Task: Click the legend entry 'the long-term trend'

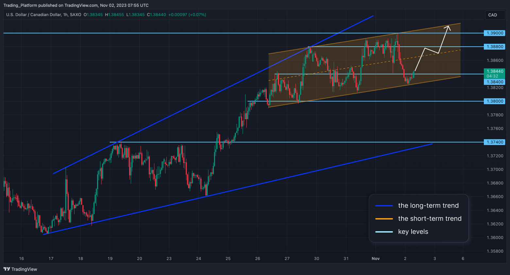Action: tap(428, 205)
